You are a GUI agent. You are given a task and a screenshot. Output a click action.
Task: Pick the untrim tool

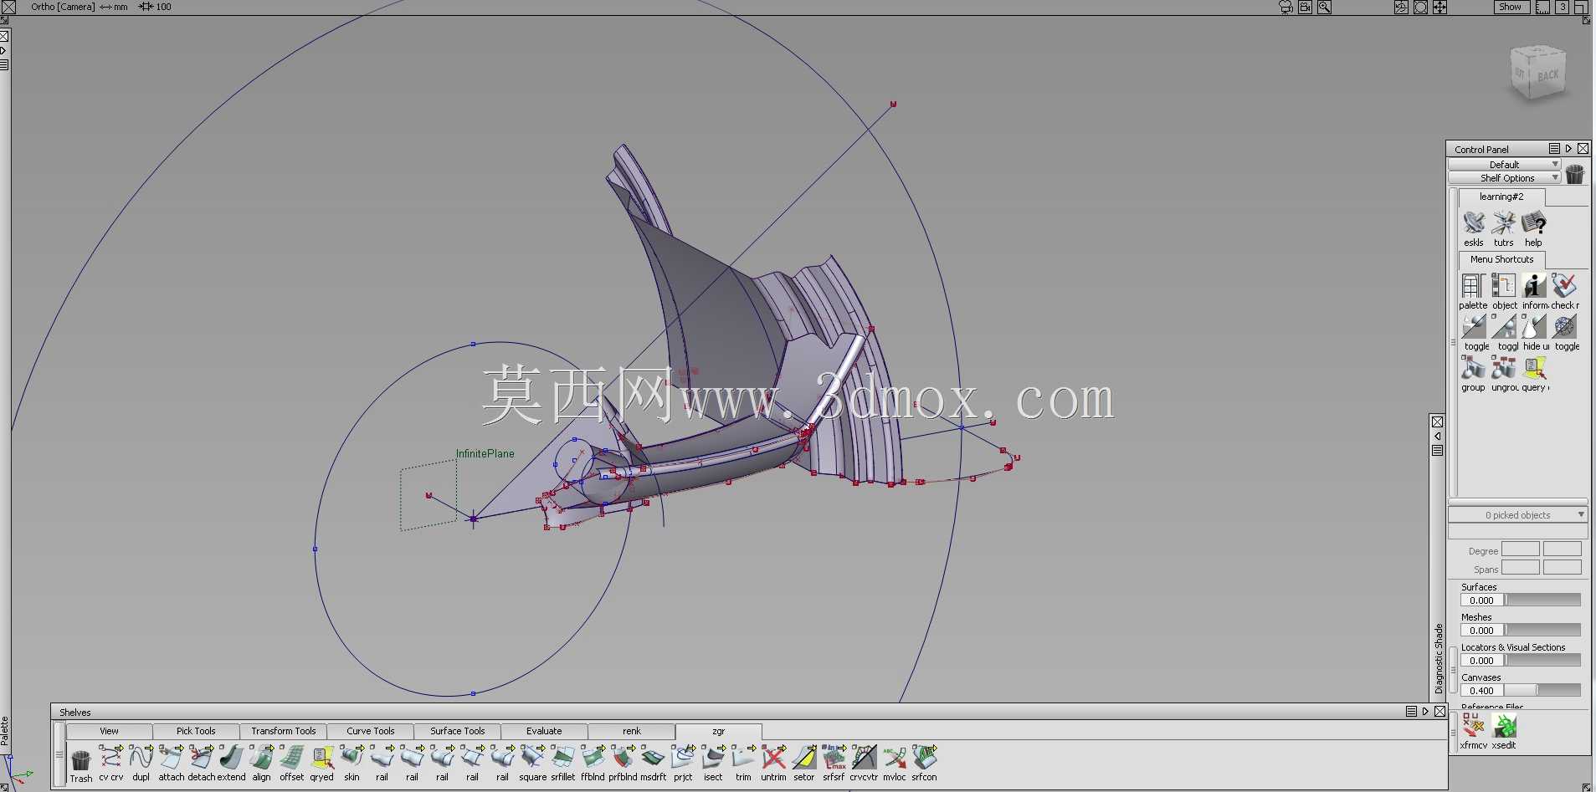click(x=773, y=758)
